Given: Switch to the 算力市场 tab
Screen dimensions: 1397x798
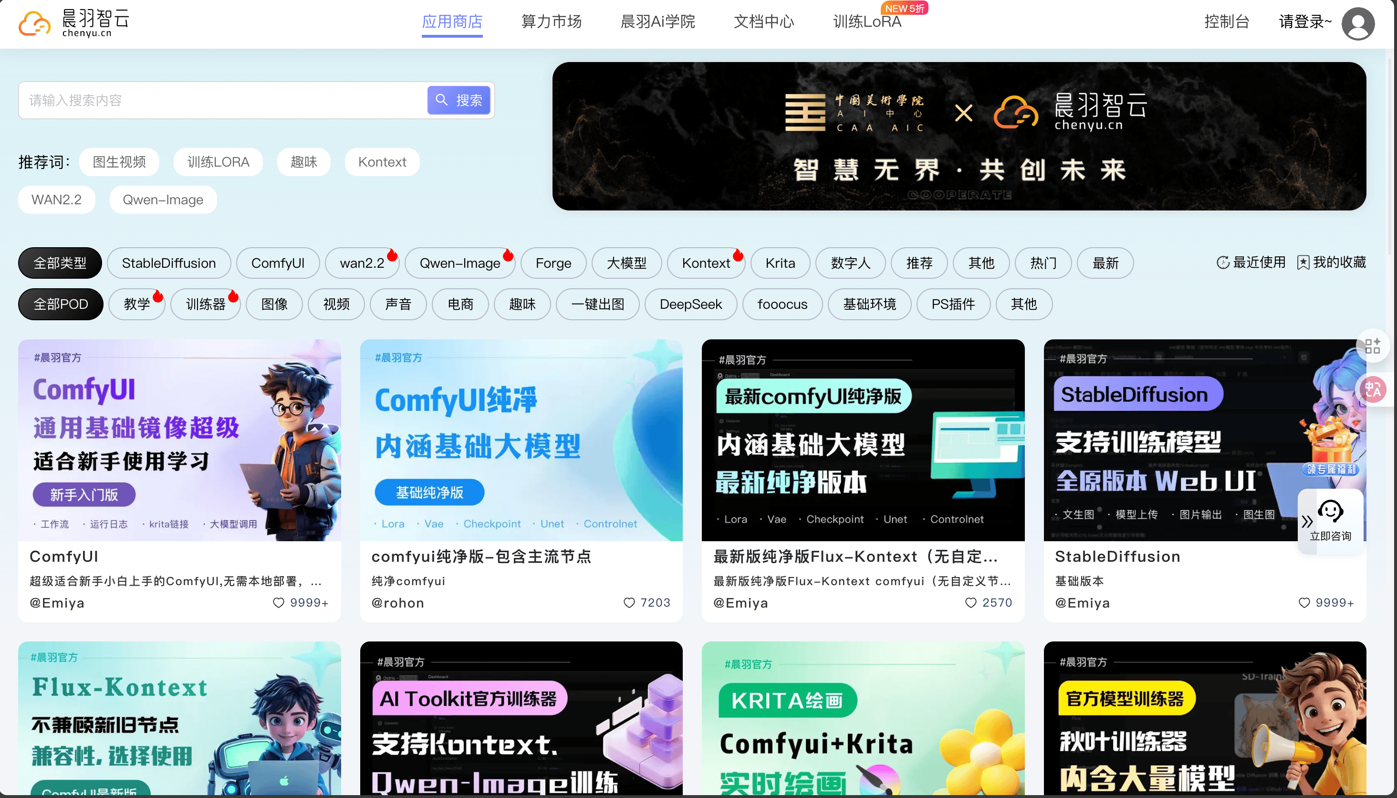Looking at the screenshot, I should tap(551, 22).
